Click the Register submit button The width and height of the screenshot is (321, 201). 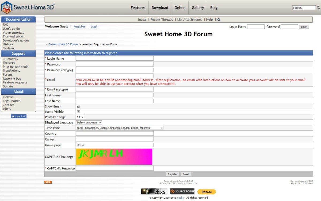(173, 174)
